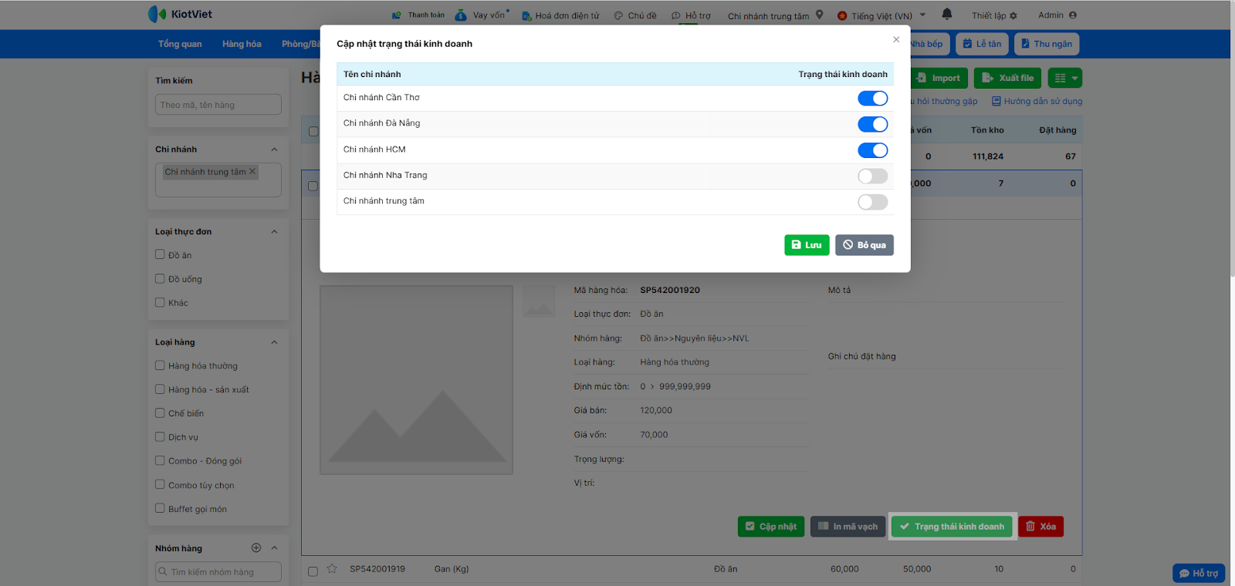The height and width of the screenshot is (586, 1235).
Task: Sort by the Đặt hàng column header
Action: tap(1057, 130)
